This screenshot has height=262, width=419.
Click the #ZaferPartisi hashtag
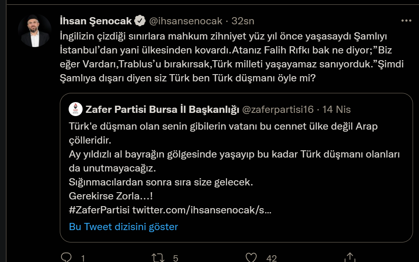click(x=99, y=209)
